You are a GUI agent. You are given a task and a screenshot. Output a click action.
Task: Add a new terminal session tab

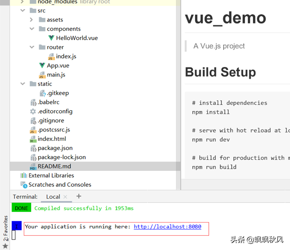[79, 196]
